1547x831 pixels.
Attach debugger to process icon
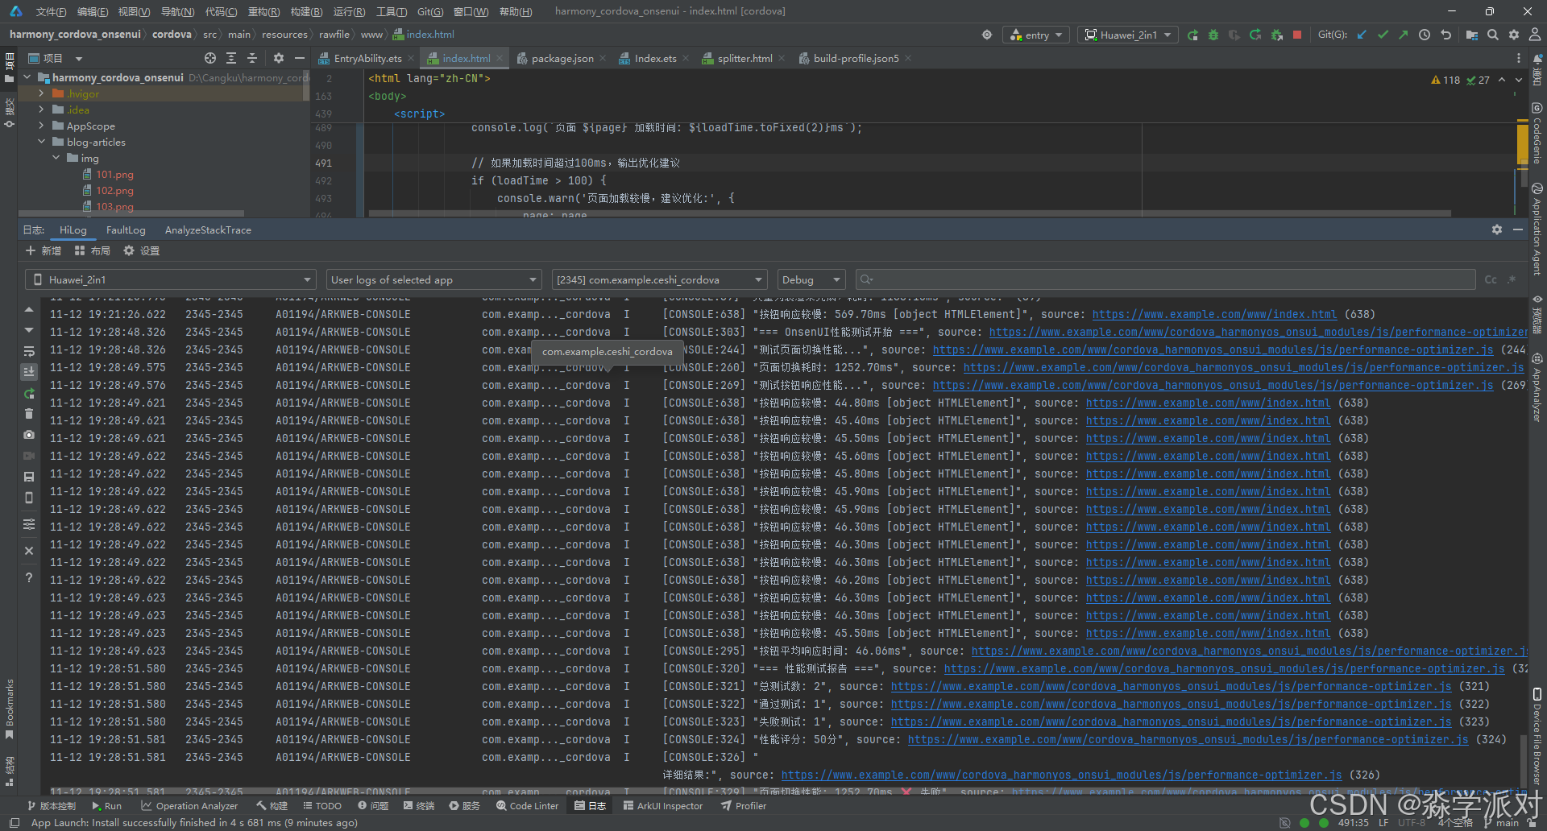(x=1276, y=35)
